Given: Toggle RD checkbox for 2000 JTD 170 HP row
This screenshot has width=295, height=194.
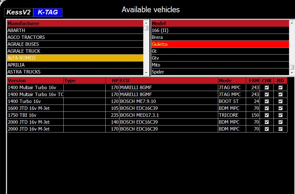Looking at the screenshot, I should tap(280, 129).
